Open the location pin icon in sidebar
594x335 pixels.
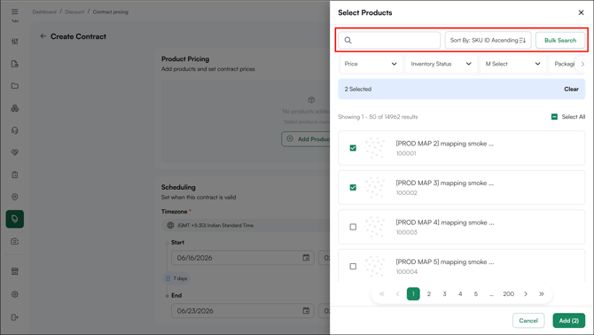click(15, 197)
